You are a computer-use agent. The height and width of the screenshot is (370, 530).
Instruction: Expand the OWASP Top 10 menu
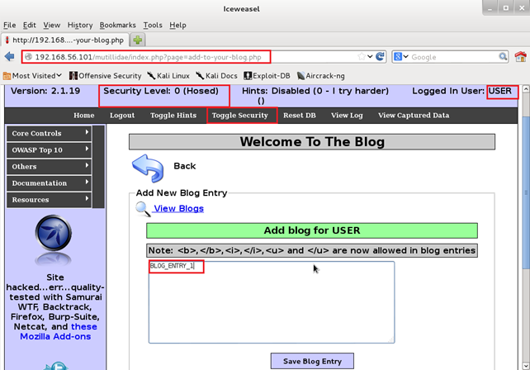pyautogui.click(x=50, y=149)
